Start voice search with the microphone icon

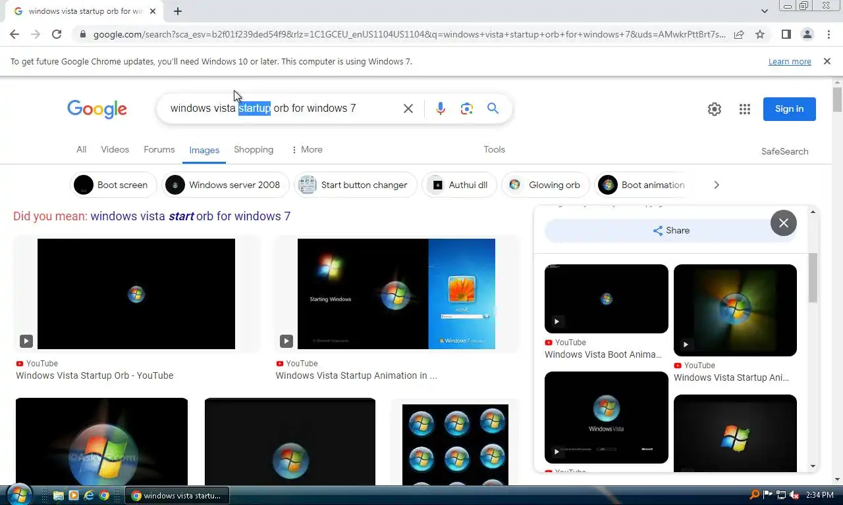pyautogui.click(x=441, y=108)
